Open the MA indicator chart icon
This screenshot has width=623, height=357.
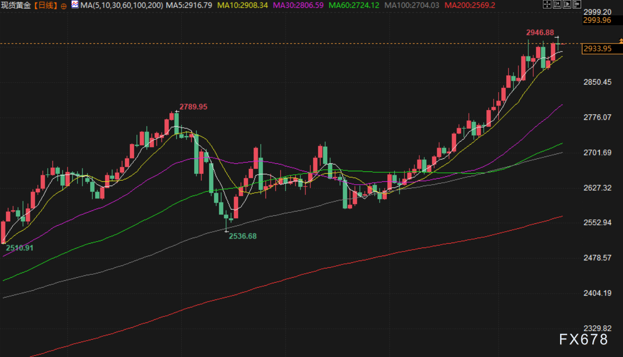coord(75,4)
